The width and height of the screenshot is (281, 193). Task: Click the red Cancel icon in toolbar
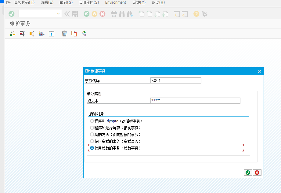tap(102, 14)
